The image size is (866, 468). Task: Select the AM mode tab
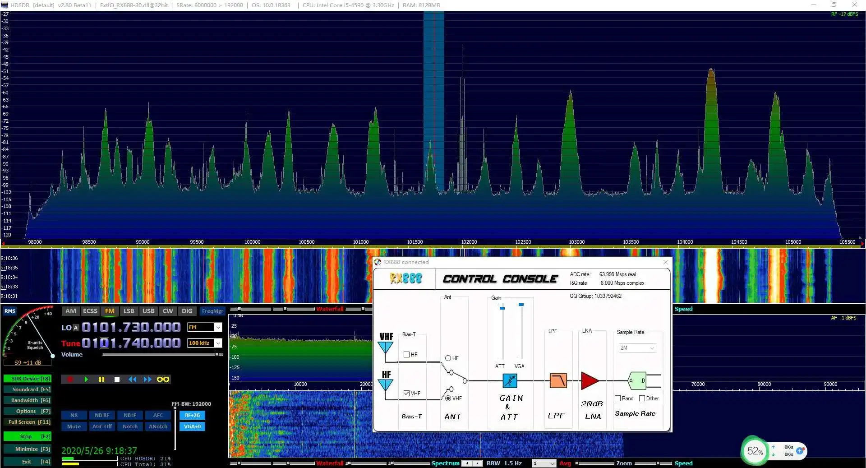71,311
